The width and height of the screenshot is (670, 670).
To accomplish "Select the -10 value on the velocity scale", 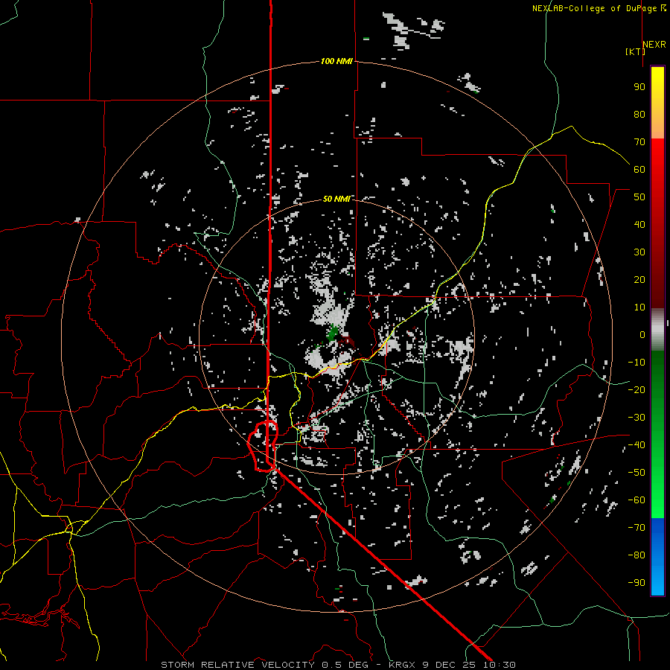I will pos(636,363).
